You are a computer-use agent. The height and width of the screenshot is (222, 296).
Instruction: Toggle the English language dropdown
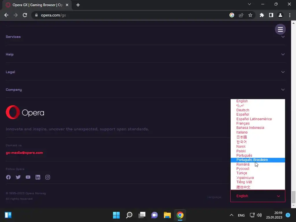(258, 196)
